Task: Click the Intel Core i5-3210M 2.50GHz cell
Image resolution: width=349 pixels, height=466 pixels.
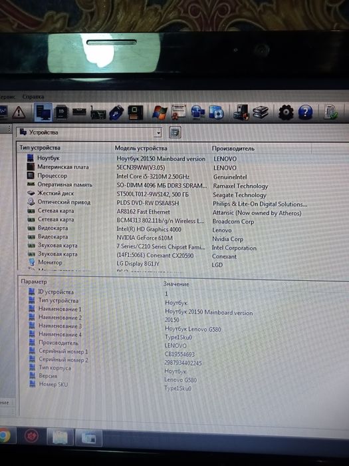Action: tap(153, 176)
